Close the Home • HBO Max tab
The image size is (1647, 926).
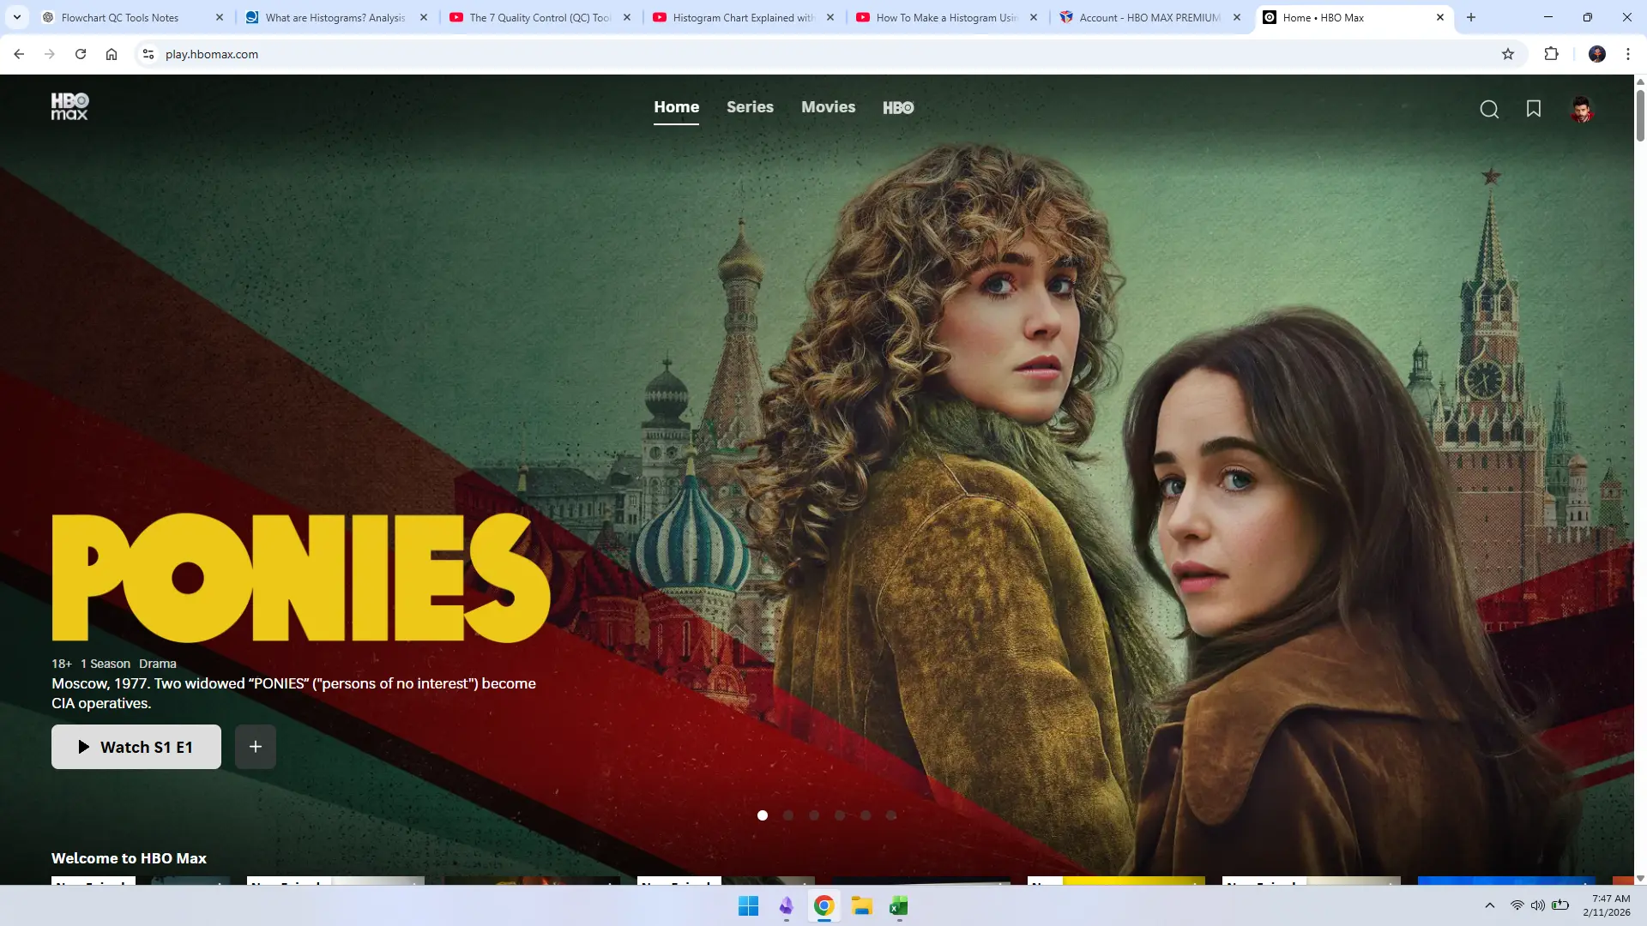coord(1440,17)
